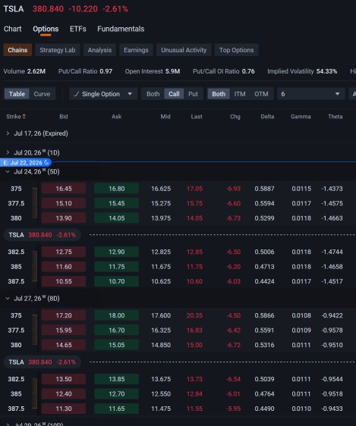The height and width of the screenshot is (426, 356).
Task: Filter to ITM options
Action: tap(240, 94)
